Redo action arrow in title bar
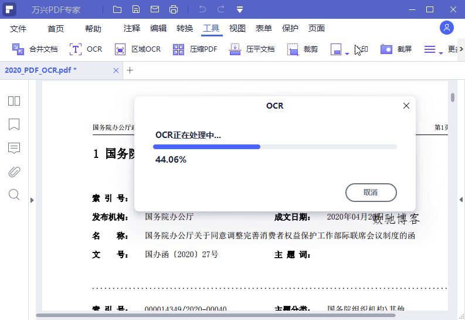This screenshot has width=465, height=320. click(221, 9)
